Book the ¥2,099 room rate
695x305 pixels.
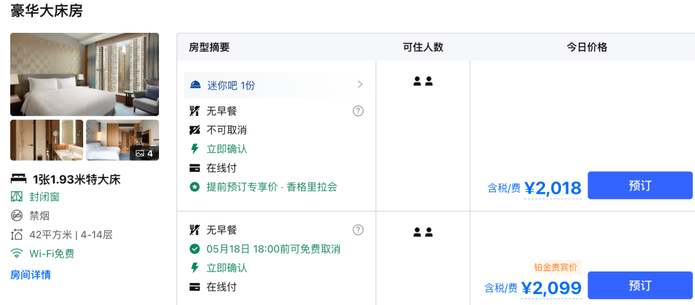click(x=640, y=286)
